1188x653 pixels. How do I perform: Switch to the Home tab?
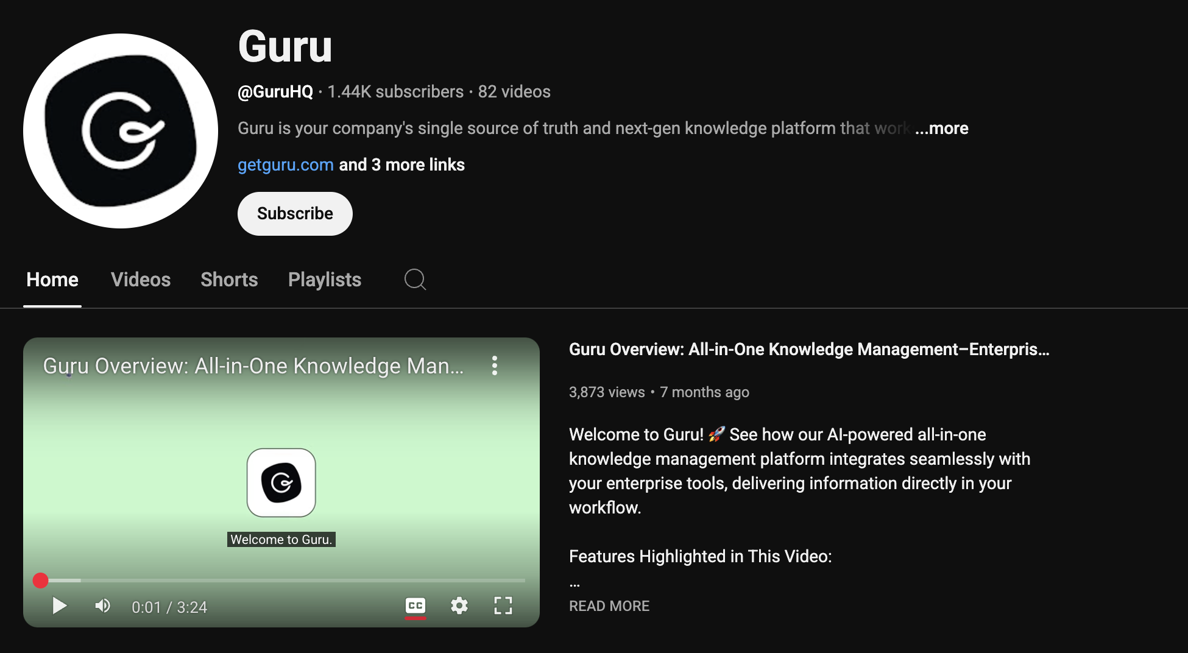pos(52,280)
